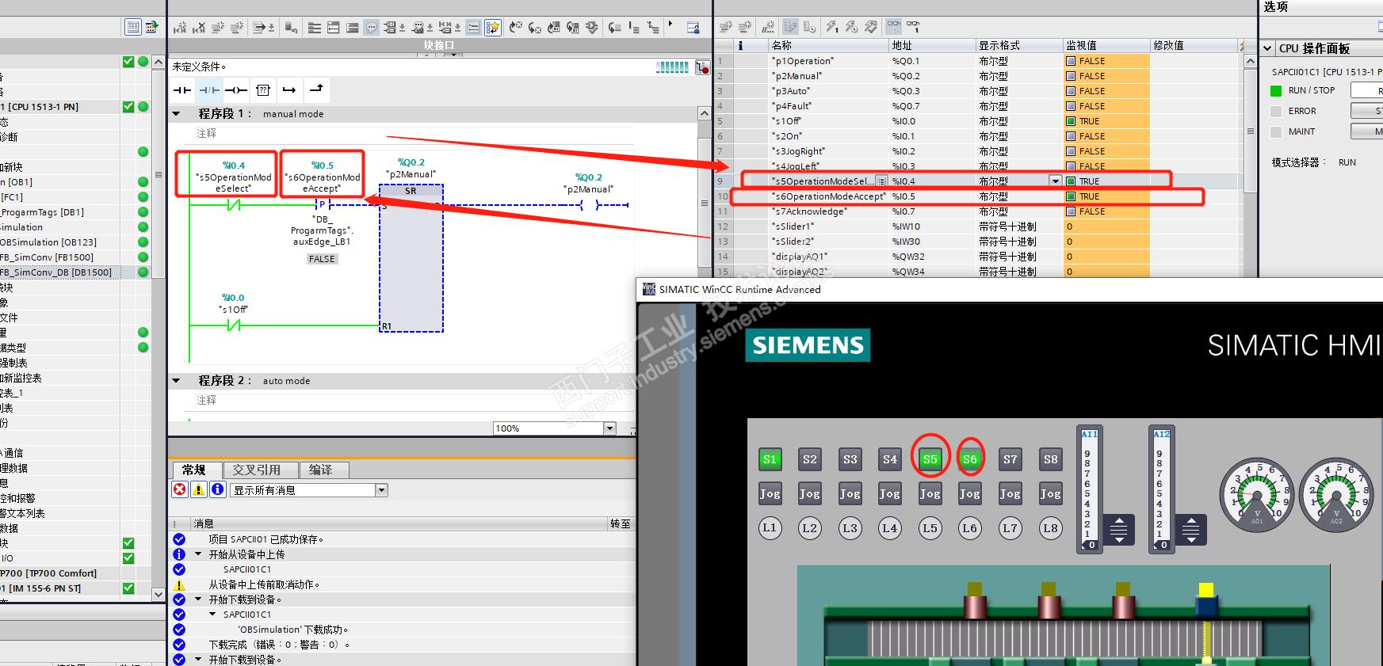The image size is (1383, 666).
Task: Toggle the S1 switch on the HMI
Action: coord(770,459)
